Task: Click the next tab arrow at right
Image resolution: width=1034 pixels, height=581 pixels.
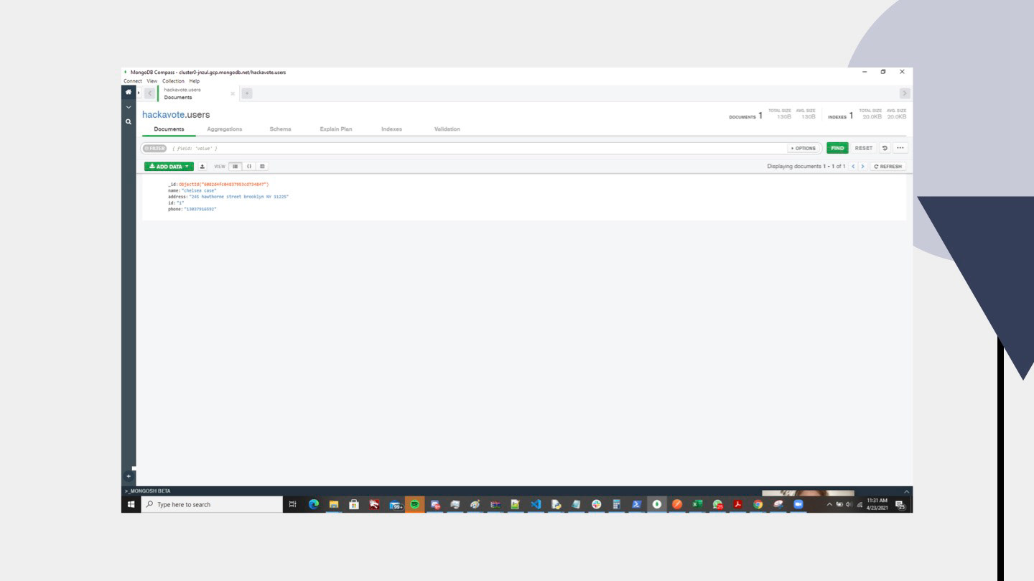Action: [x=905, y=93]
